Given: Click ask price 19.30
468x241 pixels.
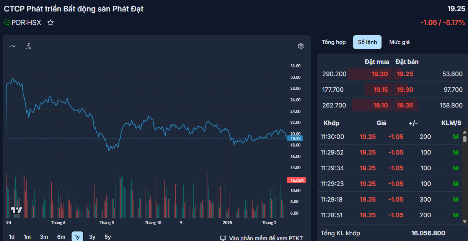Looking at the screenshot, I should click(405, 90).
